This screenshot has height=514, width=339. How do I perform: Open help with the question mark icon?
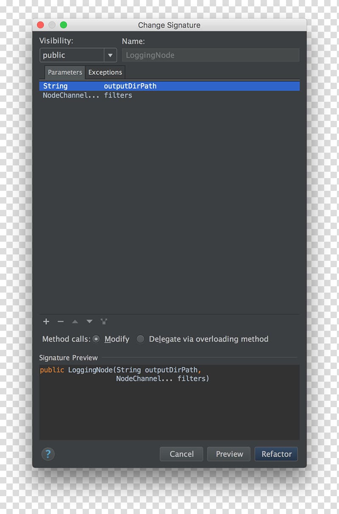click(x=48, y=454)
